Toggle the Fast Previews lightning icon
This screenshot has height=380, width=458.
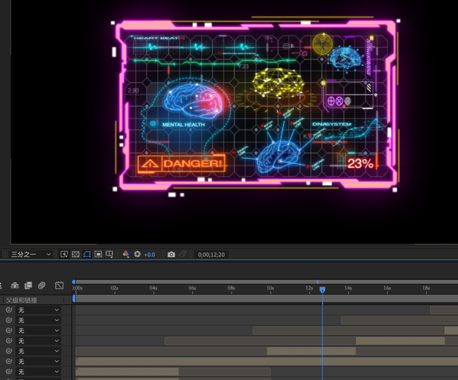tap(64, 254)
